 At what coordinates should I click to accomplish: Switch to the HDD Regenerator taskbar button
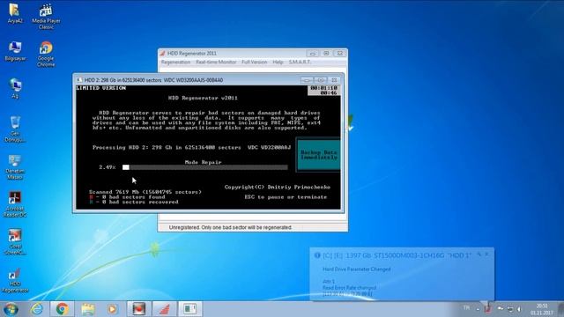tap(165, 309)
